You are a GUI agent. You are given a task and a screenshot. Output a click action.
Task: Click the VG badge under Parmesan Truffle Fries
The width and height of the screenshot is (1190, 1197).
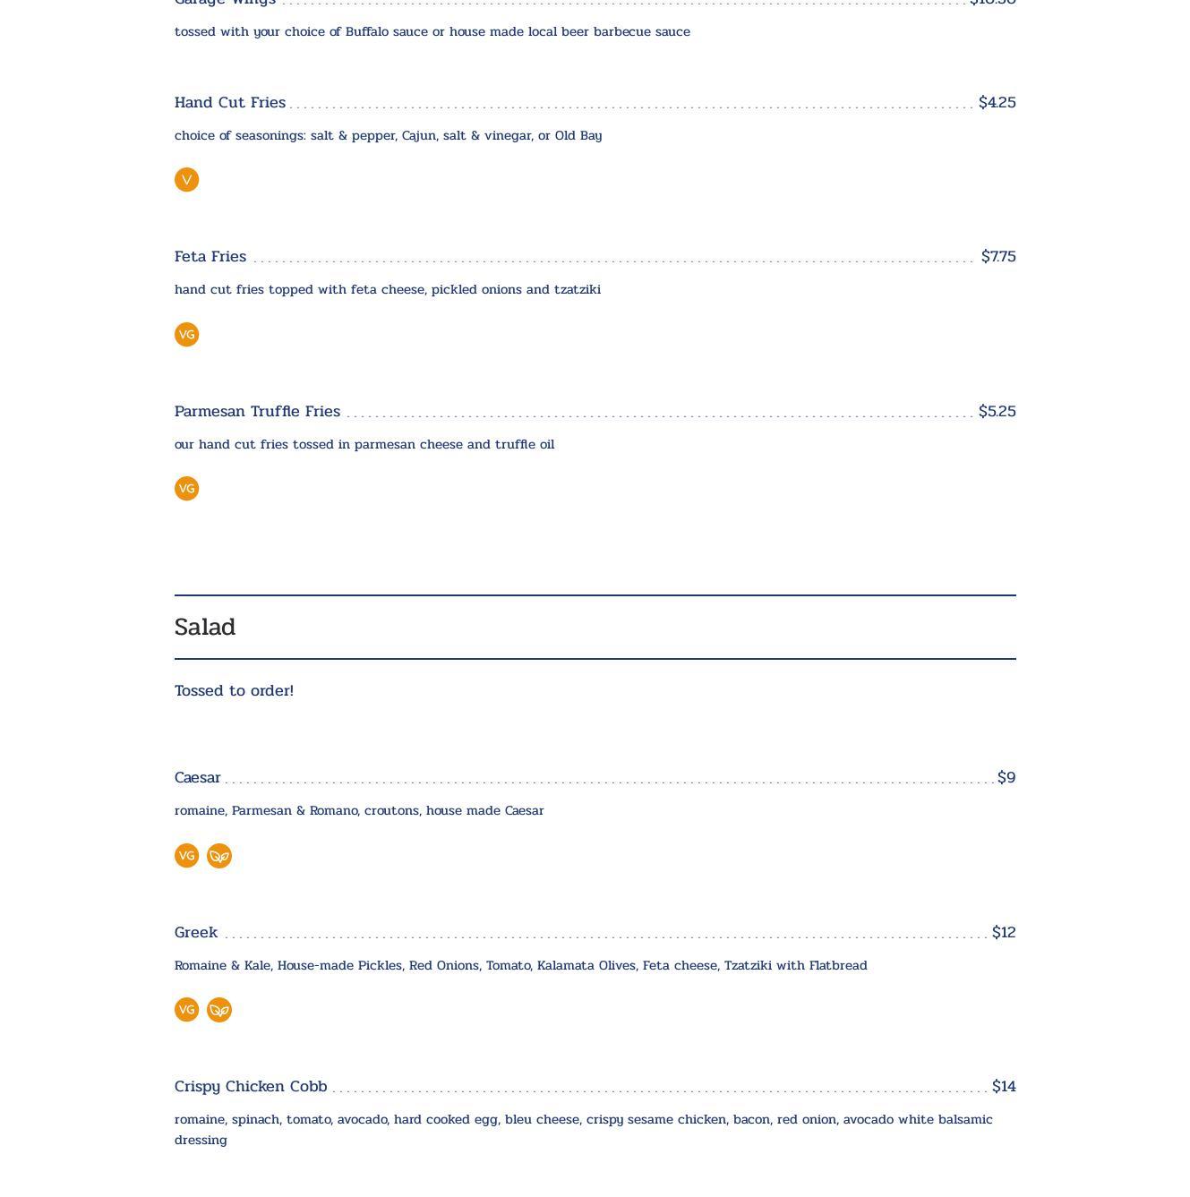coord(186,489)
